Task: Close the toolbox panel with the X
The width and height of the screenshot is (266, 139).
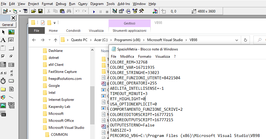Action: pyautogui.click(x=13, y=18)
